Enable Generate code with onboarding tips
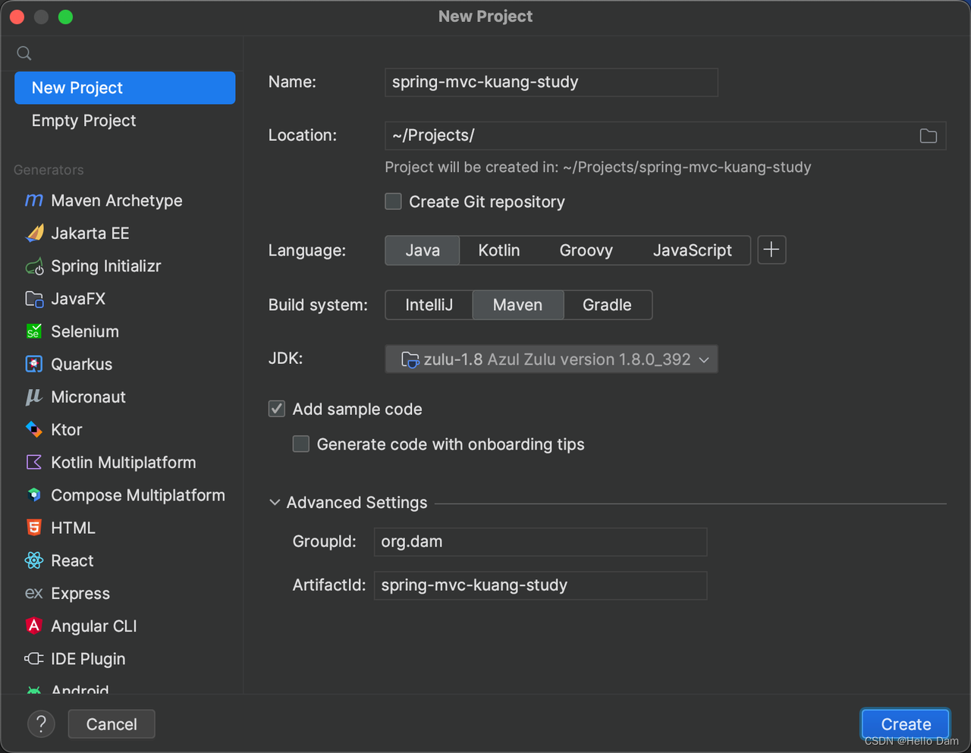 click(301, 444)
